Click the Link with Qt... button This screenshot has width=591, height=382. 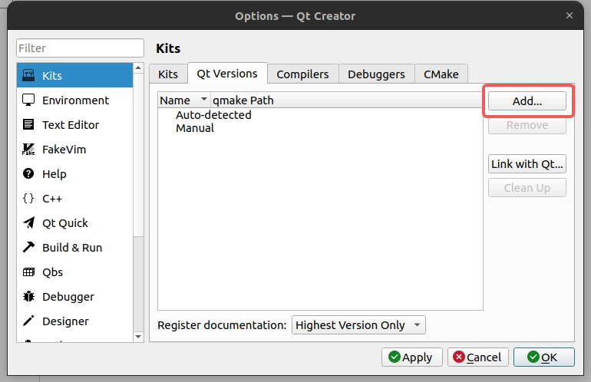point(527,164)
